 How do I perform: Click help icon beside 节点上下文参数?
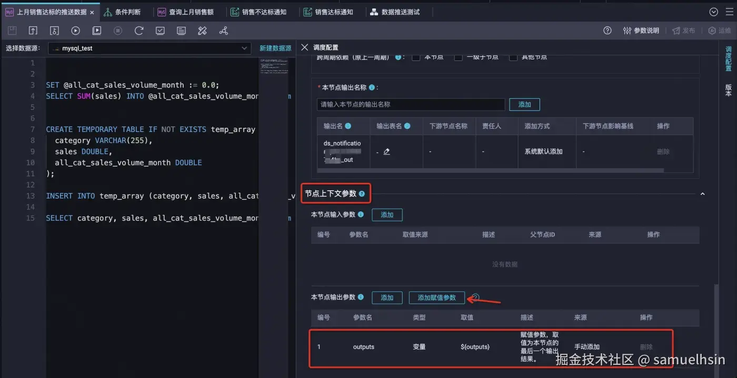[x=362, y=194]
